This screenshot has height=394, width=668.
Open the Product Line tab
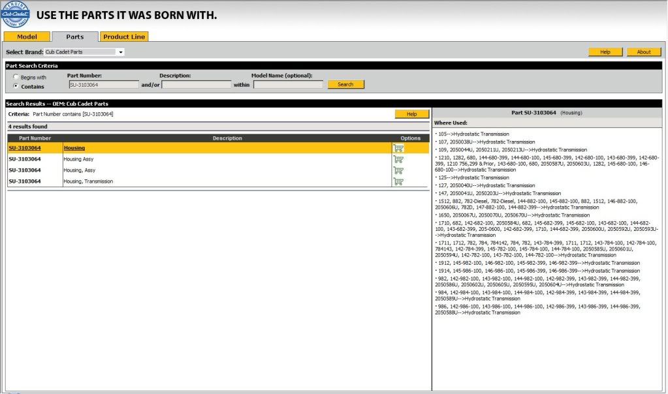click(124, 37)
